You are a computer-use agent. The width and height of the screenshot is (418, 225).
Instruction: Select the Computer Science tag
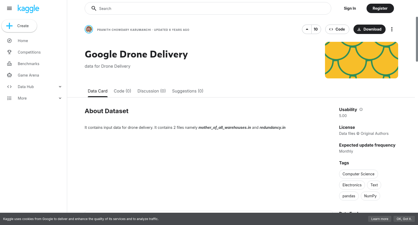coord(358,174)
